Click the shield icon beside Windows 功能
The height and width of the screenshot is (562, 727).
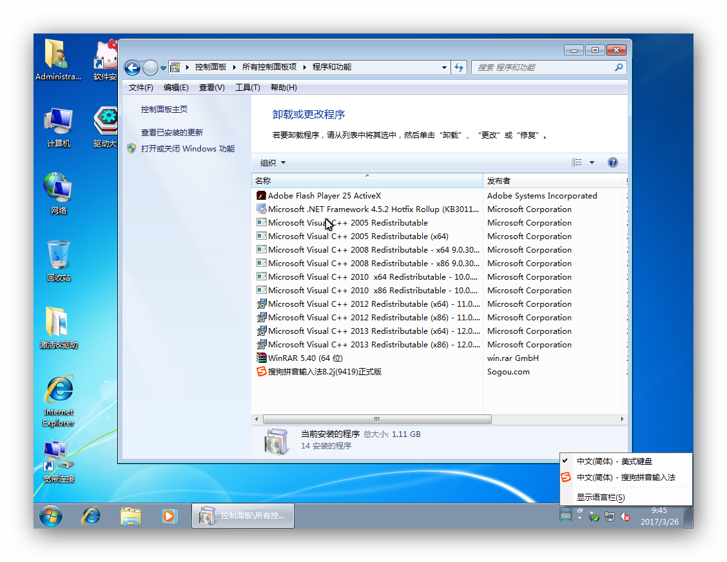[131, 148]
